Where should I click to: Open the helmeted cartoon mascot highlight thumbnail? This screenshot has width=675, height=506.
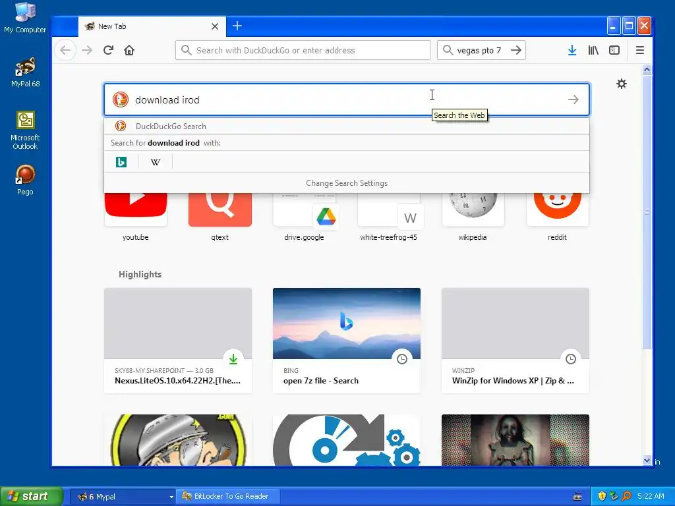point(178,439)
